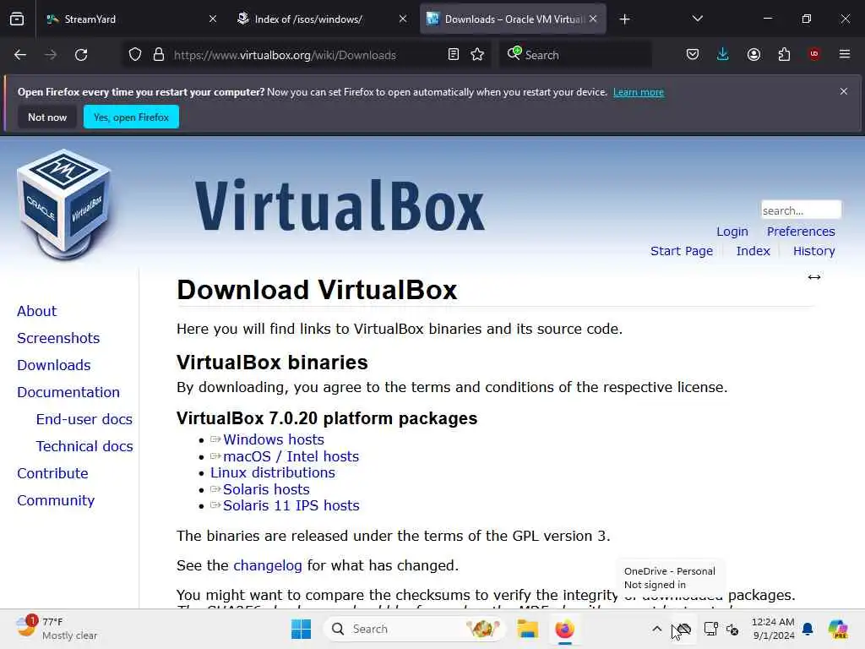
Task: Go back to previous page
Action: [x=20, y=55]
